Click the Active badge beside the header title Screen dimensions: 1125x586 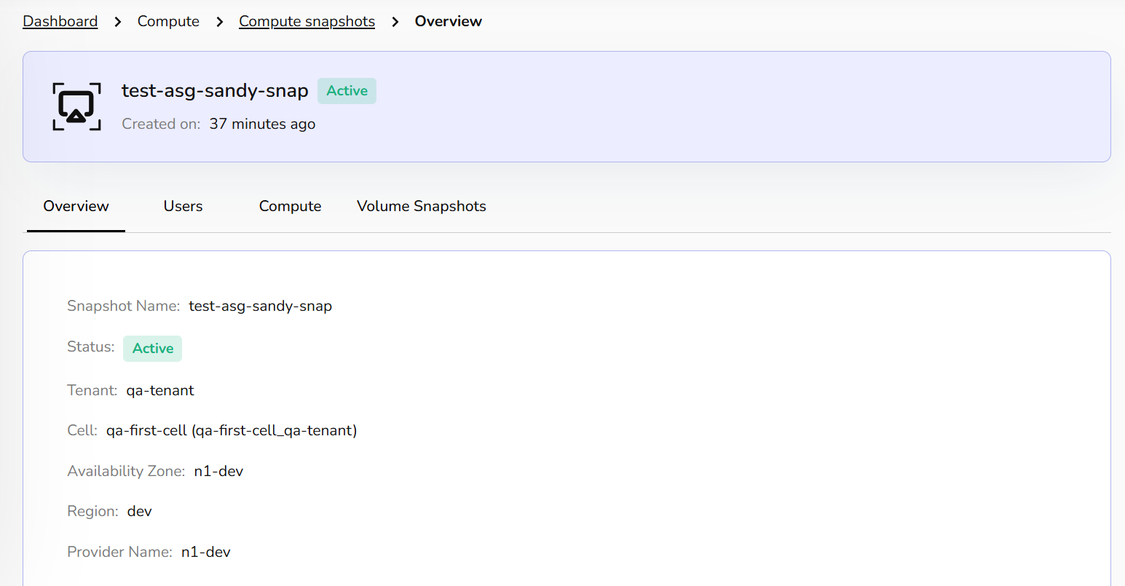(347, 91)
